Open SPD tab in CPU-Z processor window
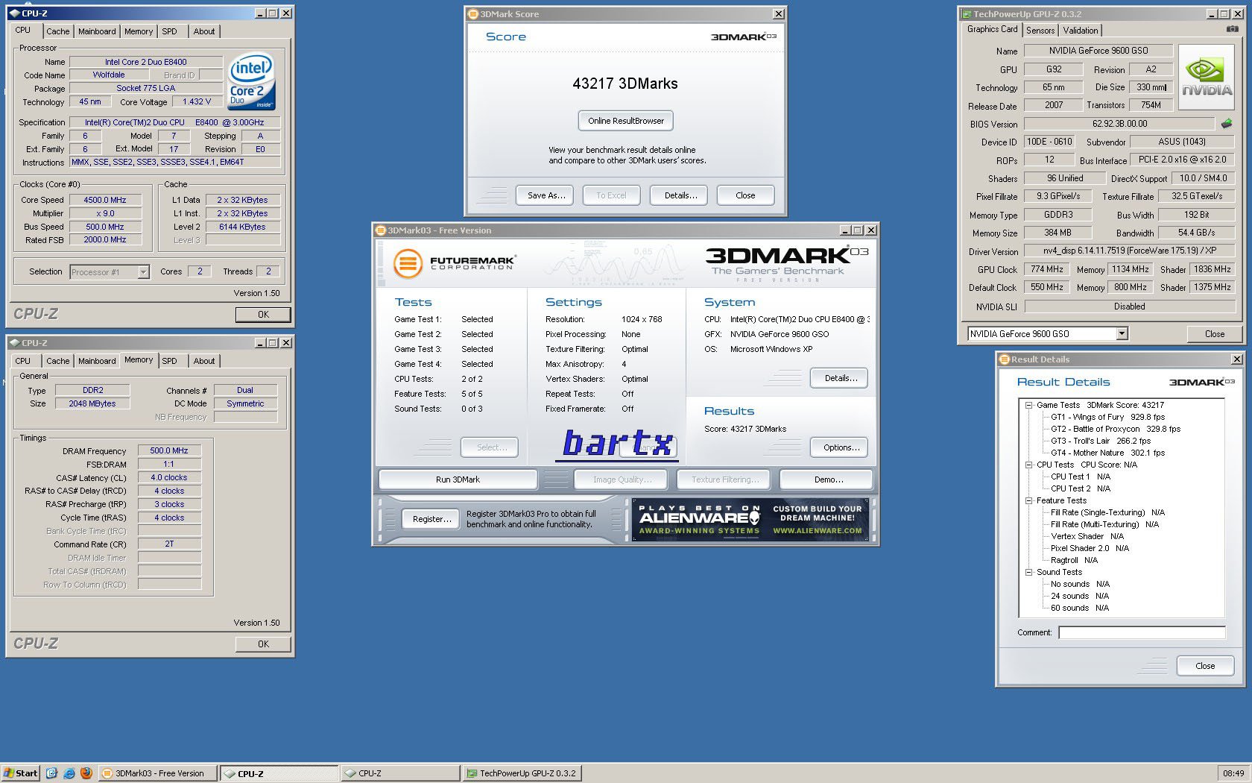Screen dimensions: 1252x783 [170, 31]
